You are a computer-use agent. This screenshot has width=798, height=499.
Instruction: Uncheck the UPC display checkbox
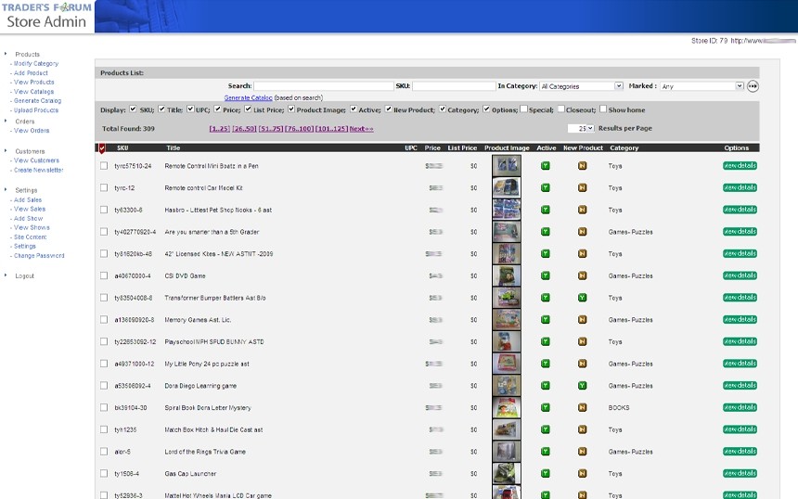click(x=190, y=109)
